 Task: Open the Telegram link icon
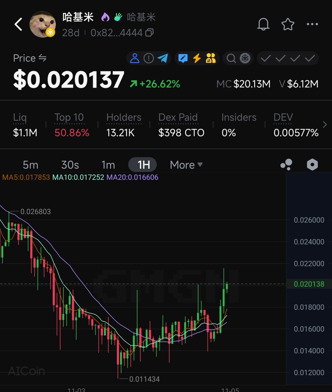click(163, 58)
